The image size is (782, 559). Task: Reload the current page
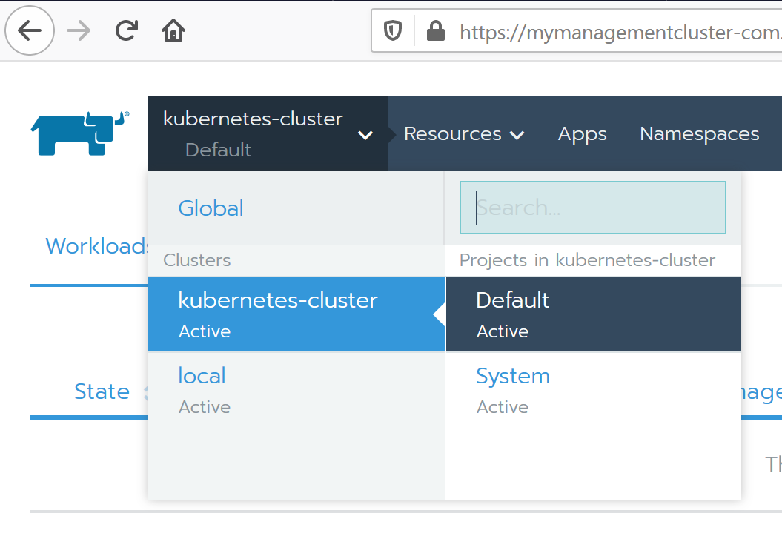coord(127,30)
